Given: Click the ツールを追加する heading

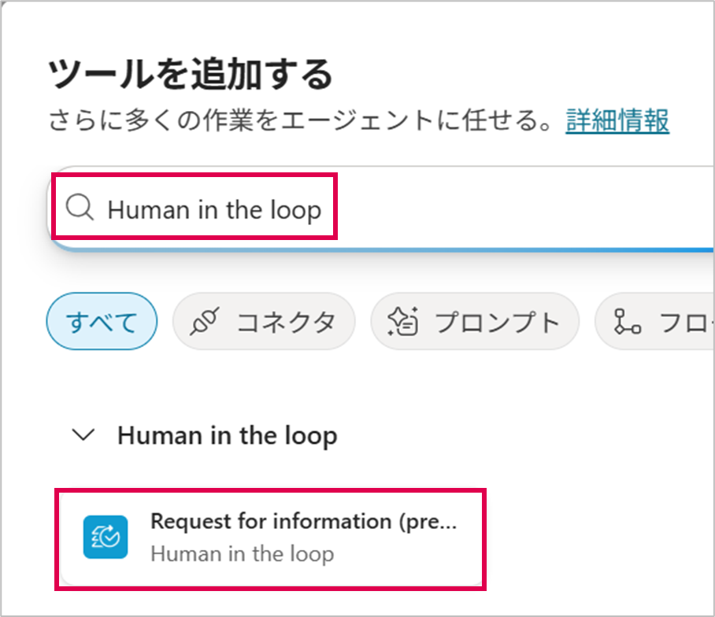Looking at the screenshot, I should pos(191,74).
